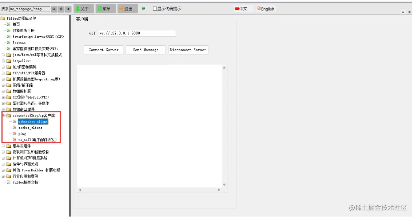Switch language to English
414x218 pixels.
266,8
